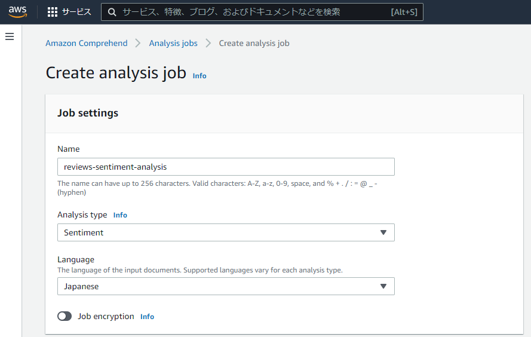
Task: Open the サービス grid menu
Action: pyautogui.click(x=53, y=12)
